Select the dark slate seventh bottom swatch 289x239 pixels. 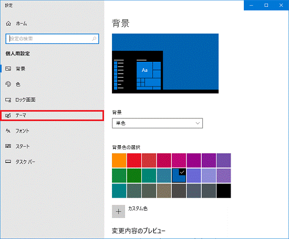pyautogui.click(x=209, y=191)
